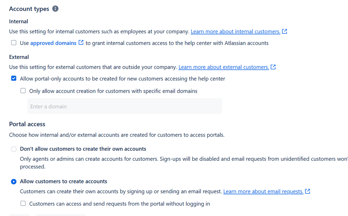Click the external link icon after email requests link

coord(307,191)
